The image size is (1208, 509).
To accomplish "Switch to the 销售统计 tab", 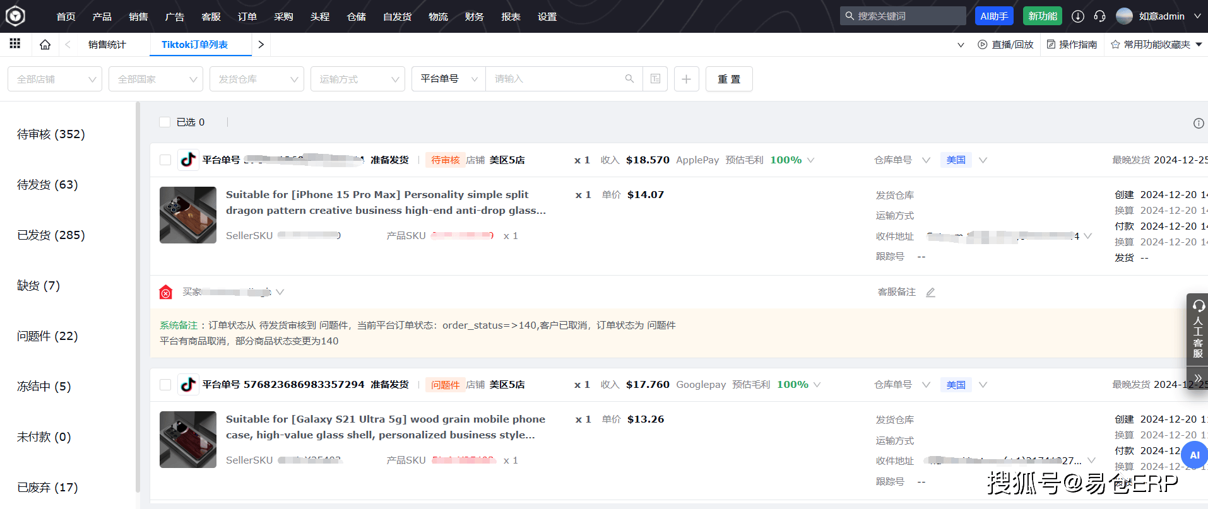I will (107, 45).
